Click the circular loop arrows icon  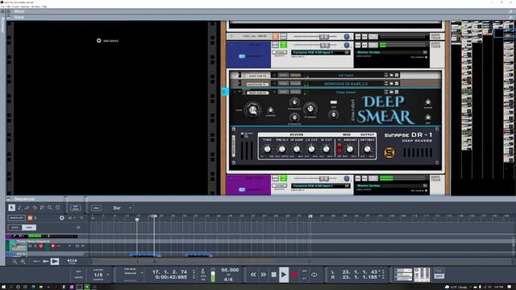pyautogui.click(x=314, y=275)
